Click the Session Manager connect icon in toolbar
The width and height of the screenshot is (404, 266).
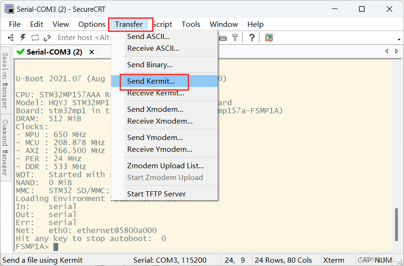click(11, 38)
